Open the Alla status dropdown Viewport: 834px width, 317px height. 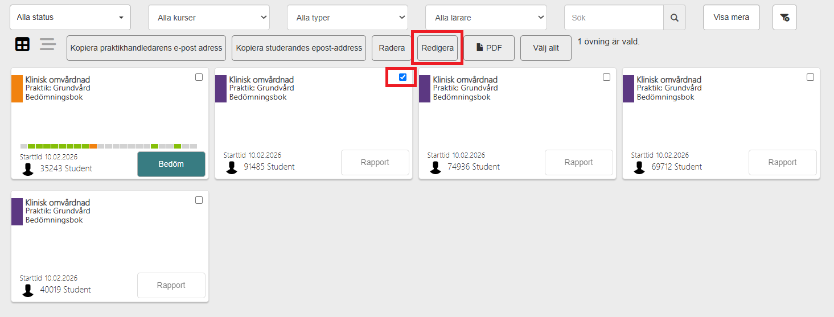pyautogui.click(x=70, y=18)
